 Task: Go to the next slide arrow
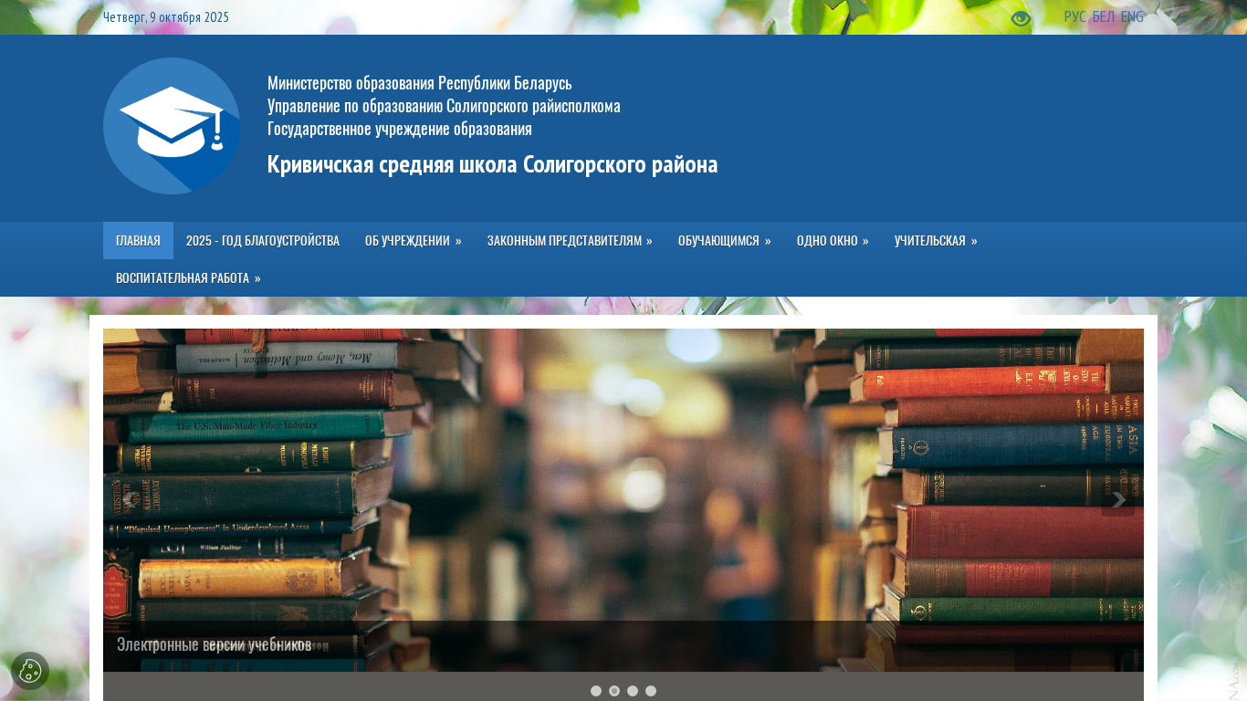[x=1118, y=500]
